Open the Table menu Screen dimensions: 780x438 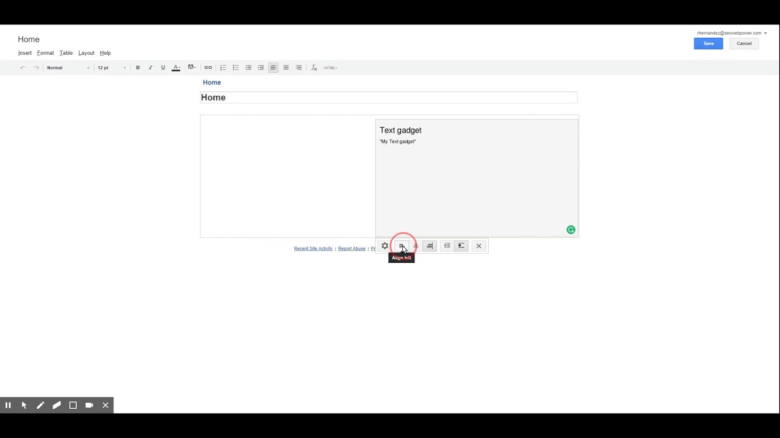click(x=66, y=53)
